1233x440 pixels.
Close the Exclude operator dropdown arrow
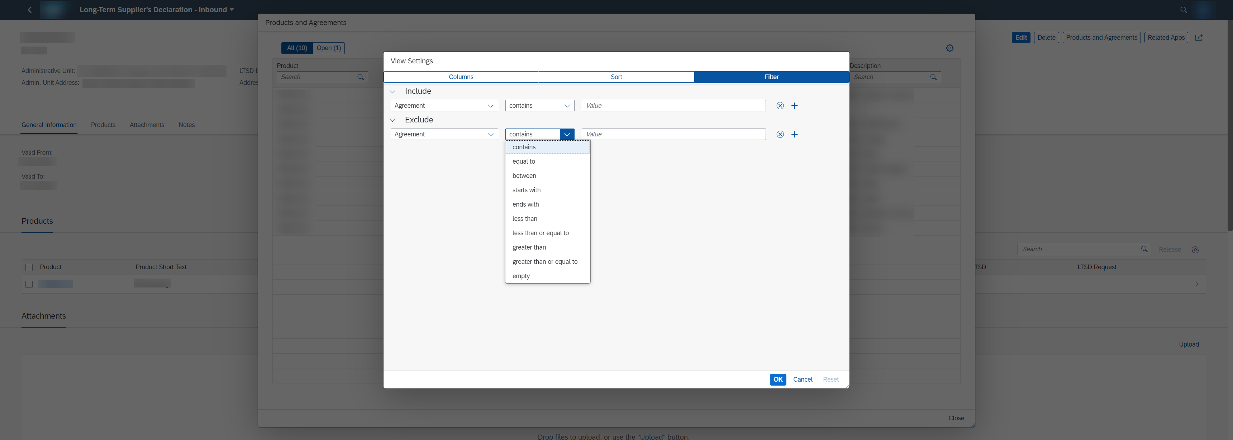(x=567, y=134)
